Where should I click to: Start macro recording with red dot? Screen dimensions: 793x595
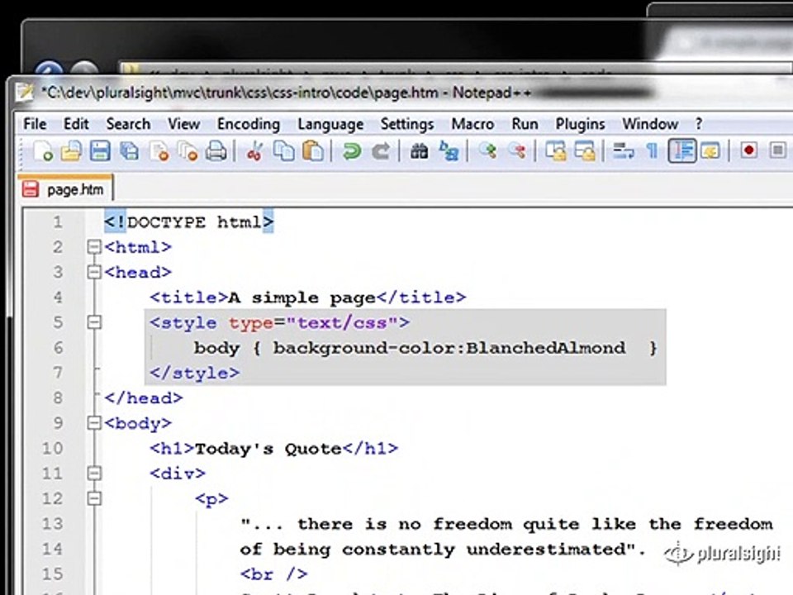coord(748,150)
